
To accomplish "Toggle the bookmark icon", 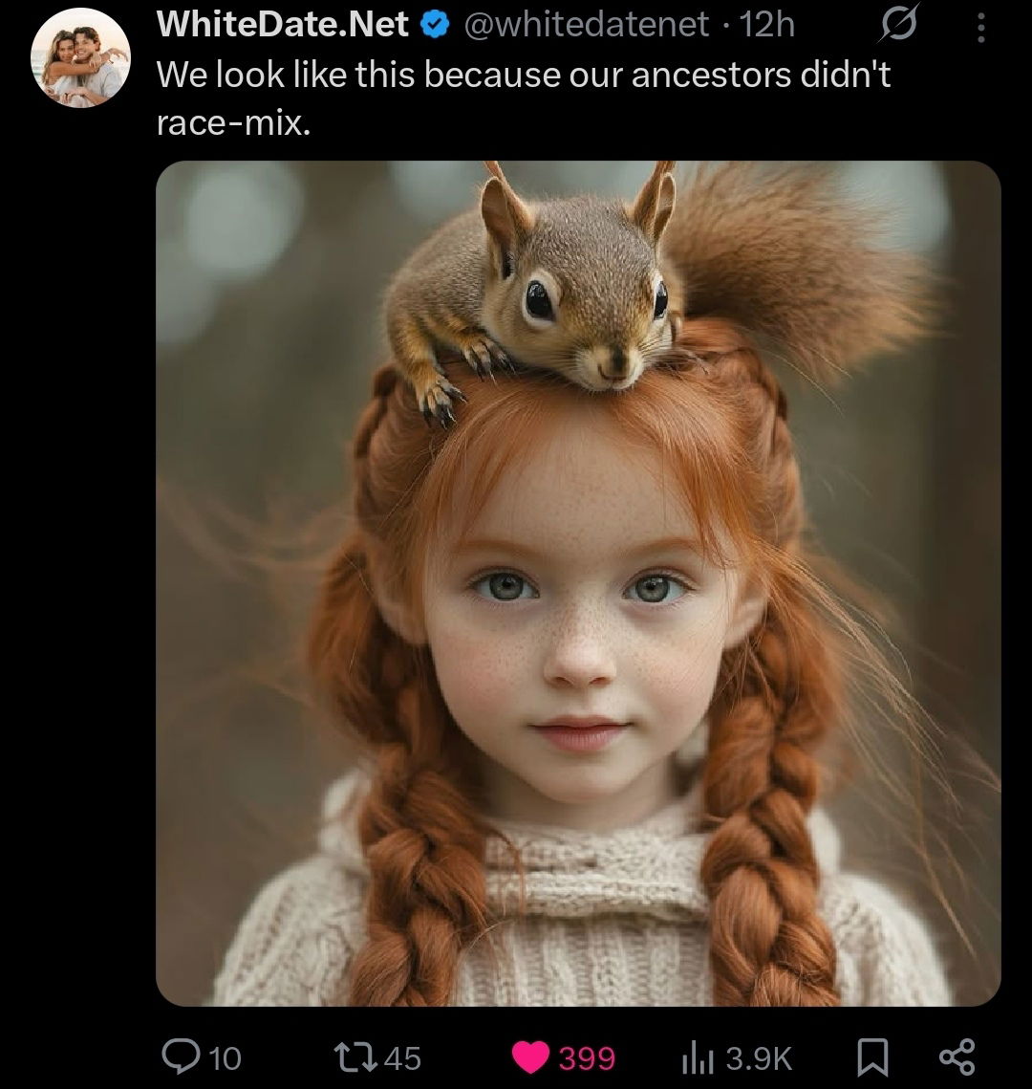I will tap(872, 1057).
